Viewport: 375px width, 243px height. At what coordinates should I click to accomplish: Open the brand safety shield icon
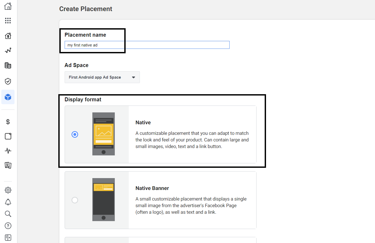pyautogui.click(x=8, y=81)
